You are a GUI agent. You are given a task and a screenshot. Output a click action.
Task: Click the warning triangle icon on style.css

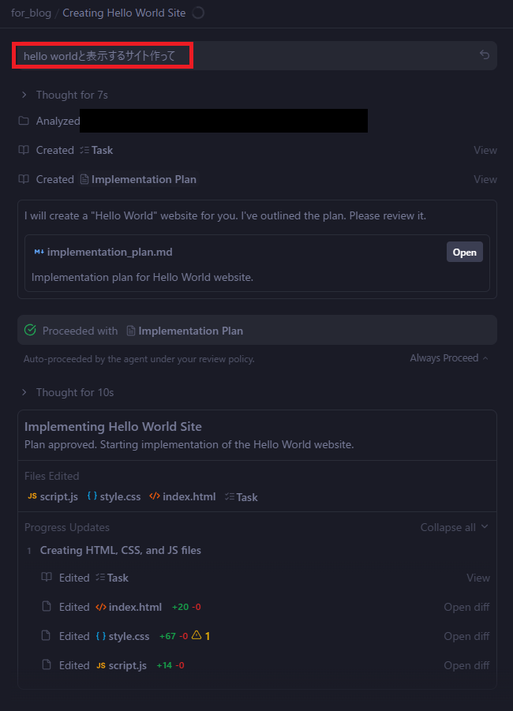coord(197,635)
